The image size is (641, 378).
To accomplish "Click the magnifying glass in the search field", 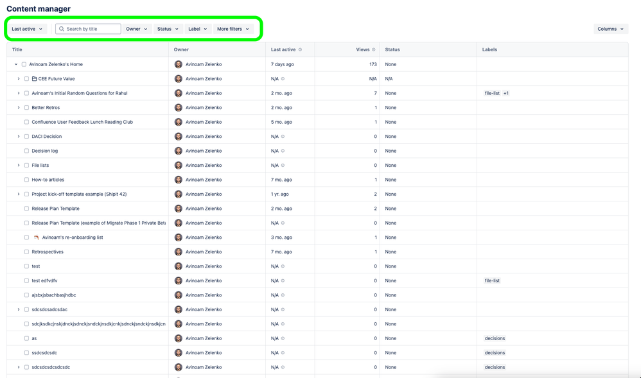I will [61, 28].
